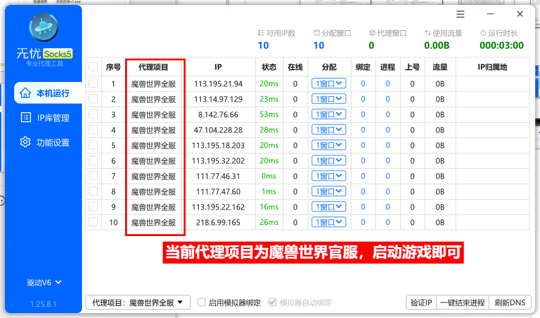Open 1窗口 dropdown for 47.104.228.28
This screenshot has height=318, width=540.
329,130
